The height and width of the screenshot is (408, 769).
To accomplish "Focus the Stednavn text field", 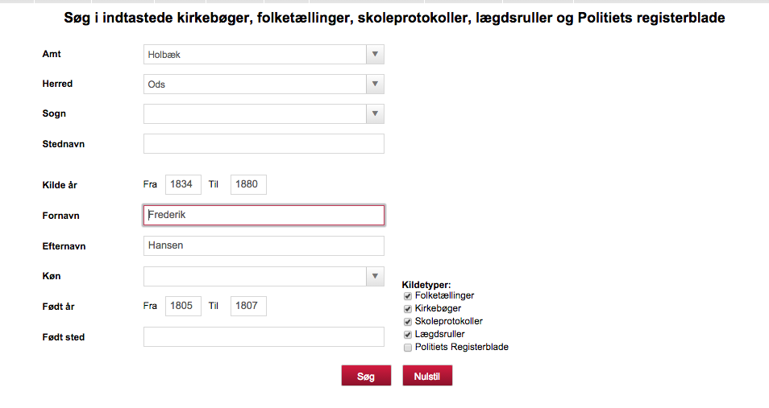I will [264, 143].
